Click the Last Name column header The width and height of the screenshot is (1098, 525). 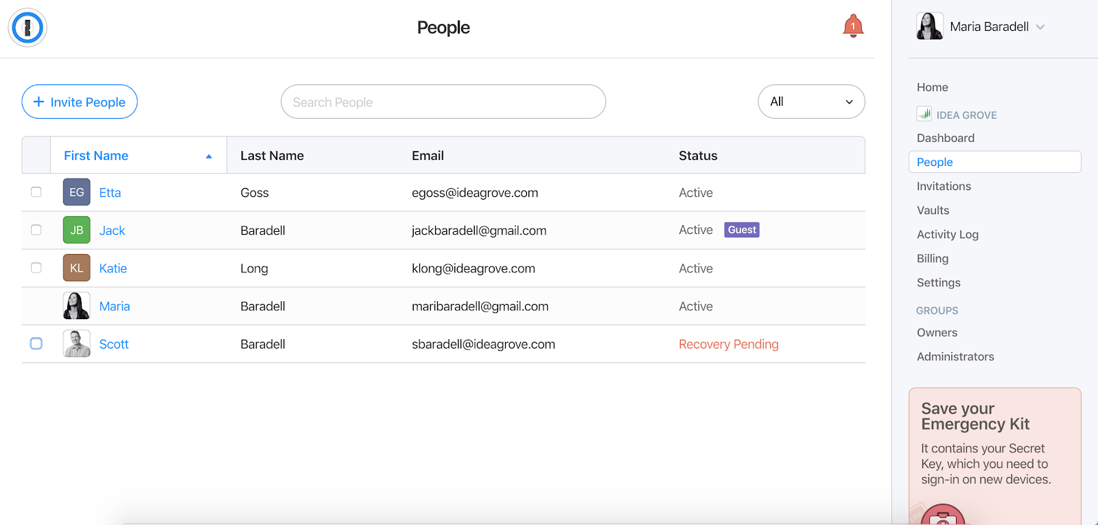272,156
